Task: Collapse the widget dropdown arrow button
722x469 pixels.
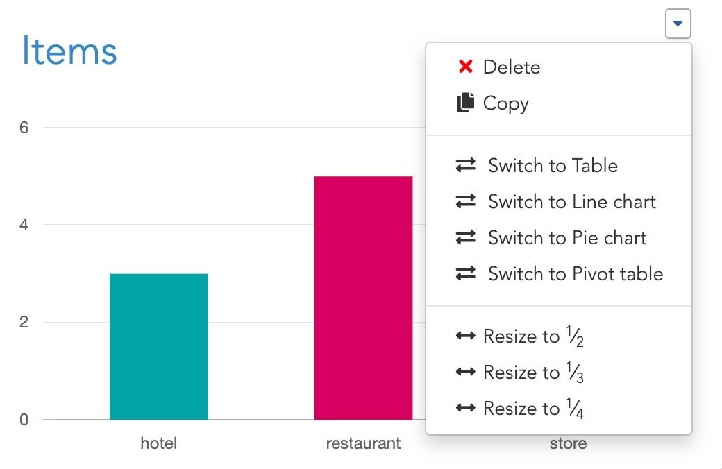Action: click(678, 24)
